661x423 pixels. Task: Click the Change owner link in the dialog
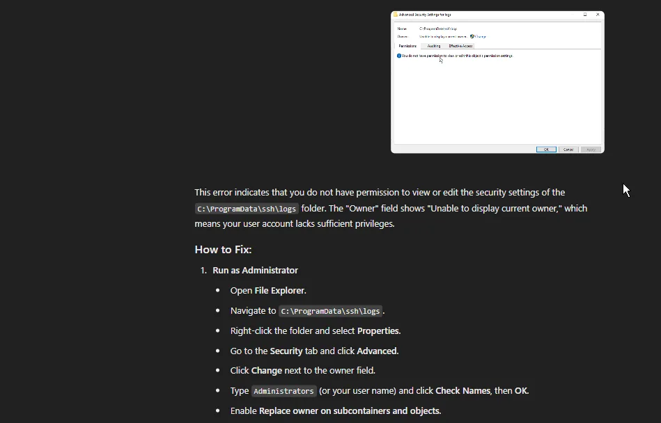481,36
